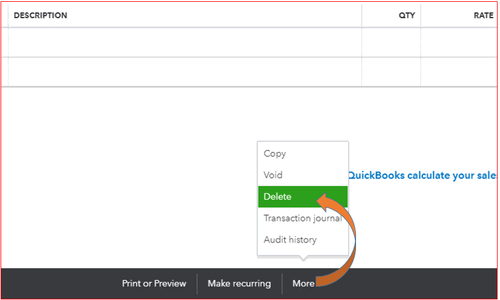Select the first row RATE cell
The image size is (500, 300).
coord(459,42)
